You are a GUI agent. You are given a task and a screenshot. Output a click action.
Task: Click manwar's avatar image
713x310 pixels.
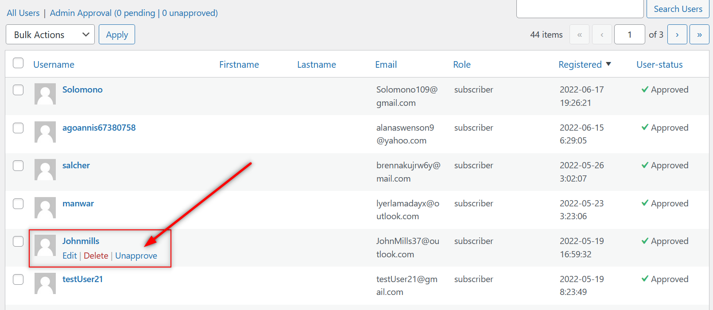click(45, 208)
